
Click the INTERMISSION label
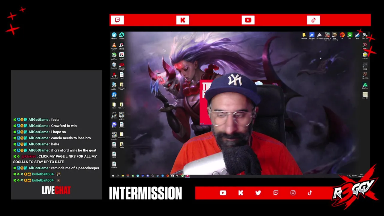coord(145,193)
